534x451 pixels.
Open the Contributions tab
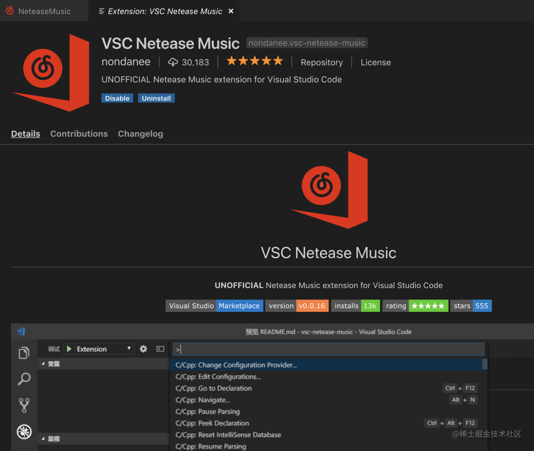[x=79, y=134]
